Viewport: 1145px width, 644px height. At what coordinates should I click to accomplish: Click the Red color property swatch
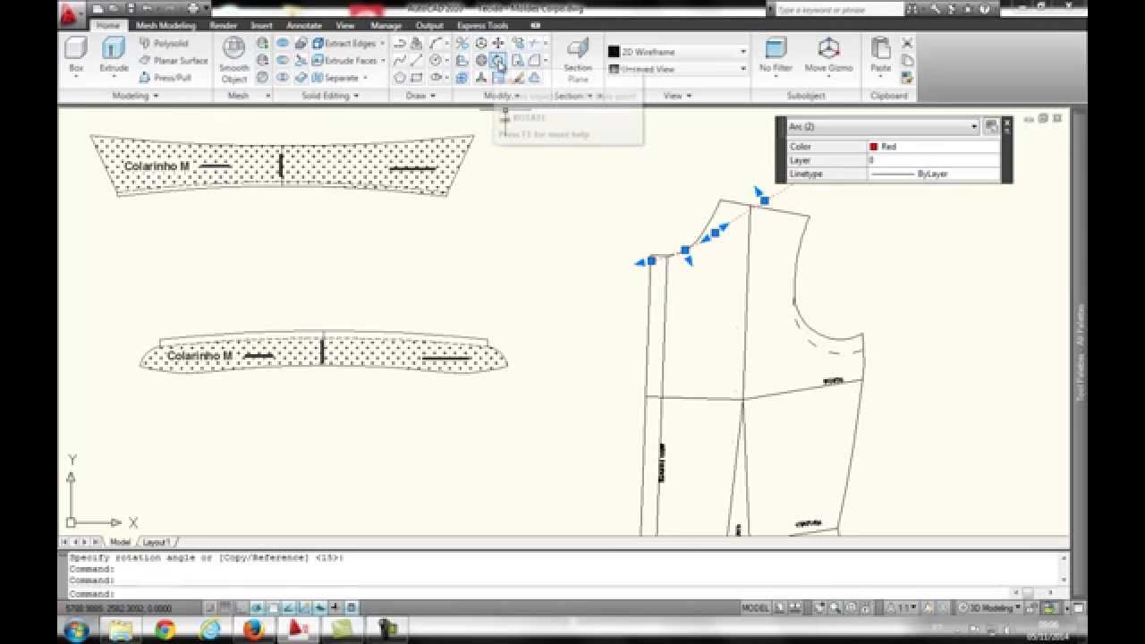click(873, 147)
